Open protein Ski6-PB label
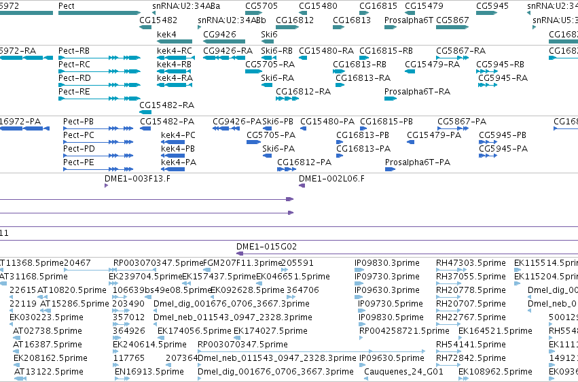578x382 pixels. coord(278,121)
